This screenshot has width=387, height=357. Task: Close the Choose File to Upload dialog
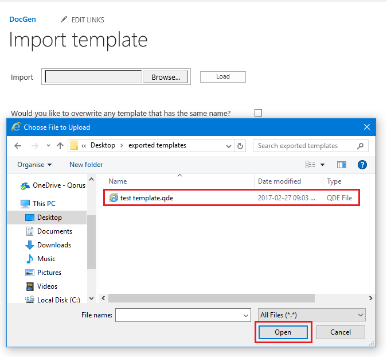tap(367, 127)
